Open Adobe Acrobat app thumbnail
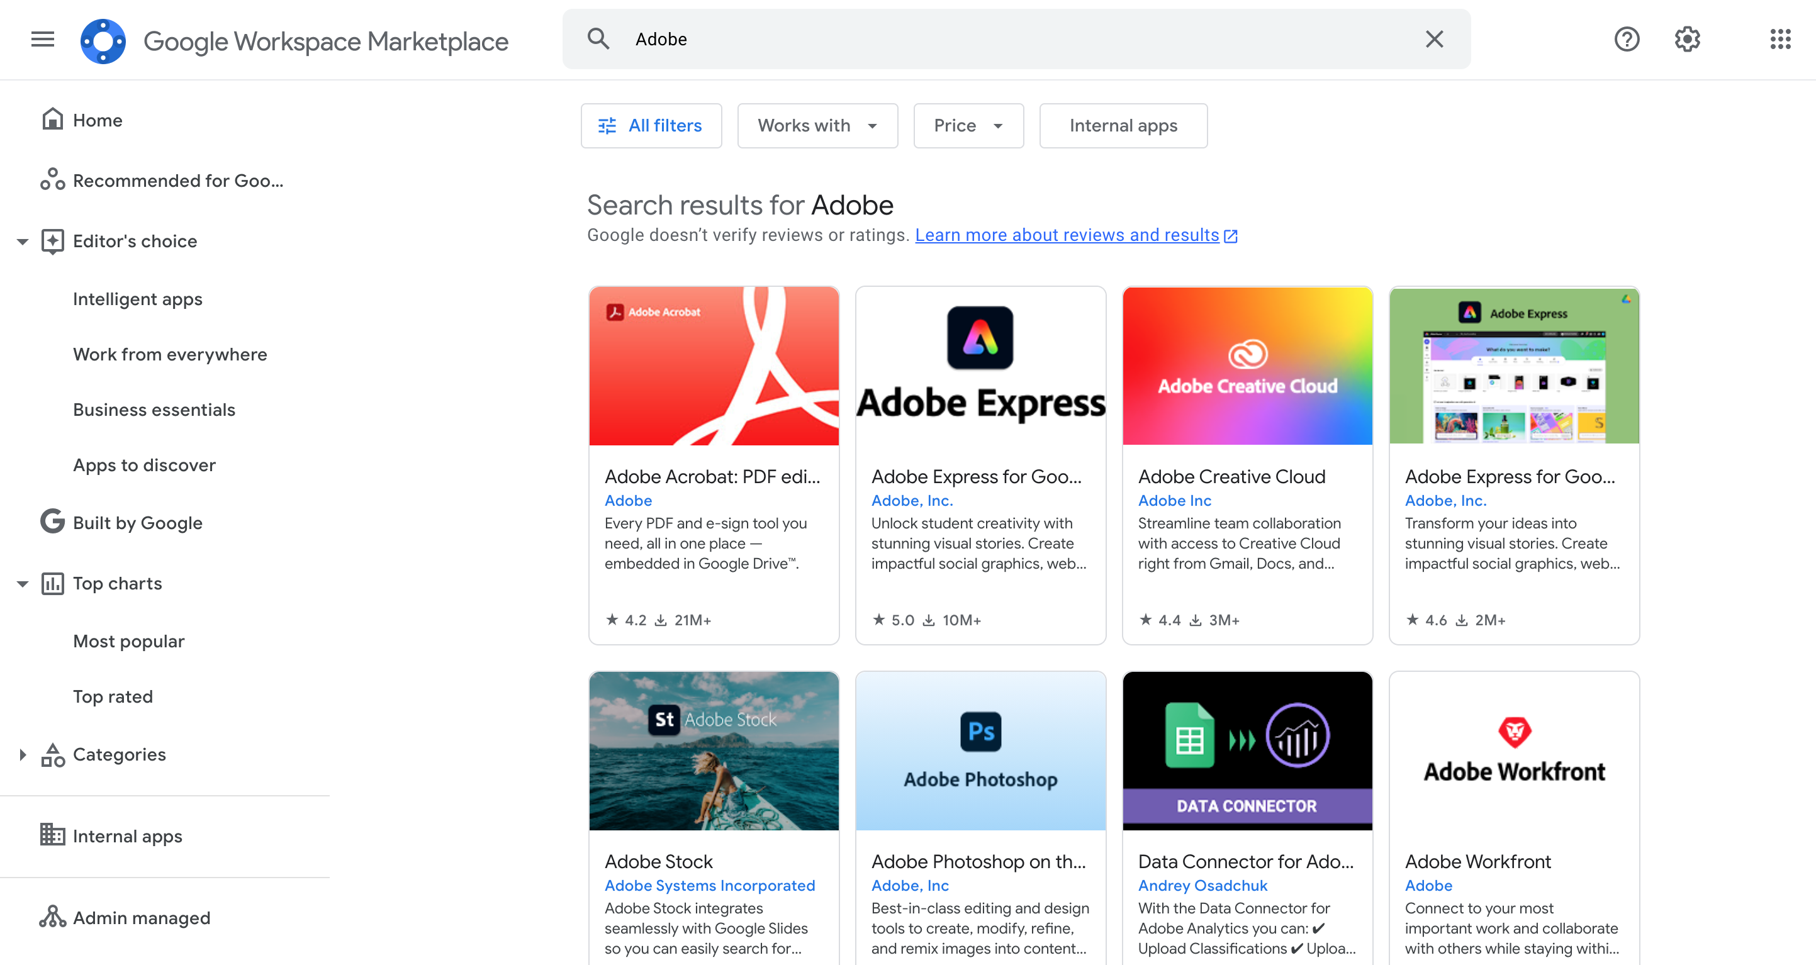 (714, 366)
